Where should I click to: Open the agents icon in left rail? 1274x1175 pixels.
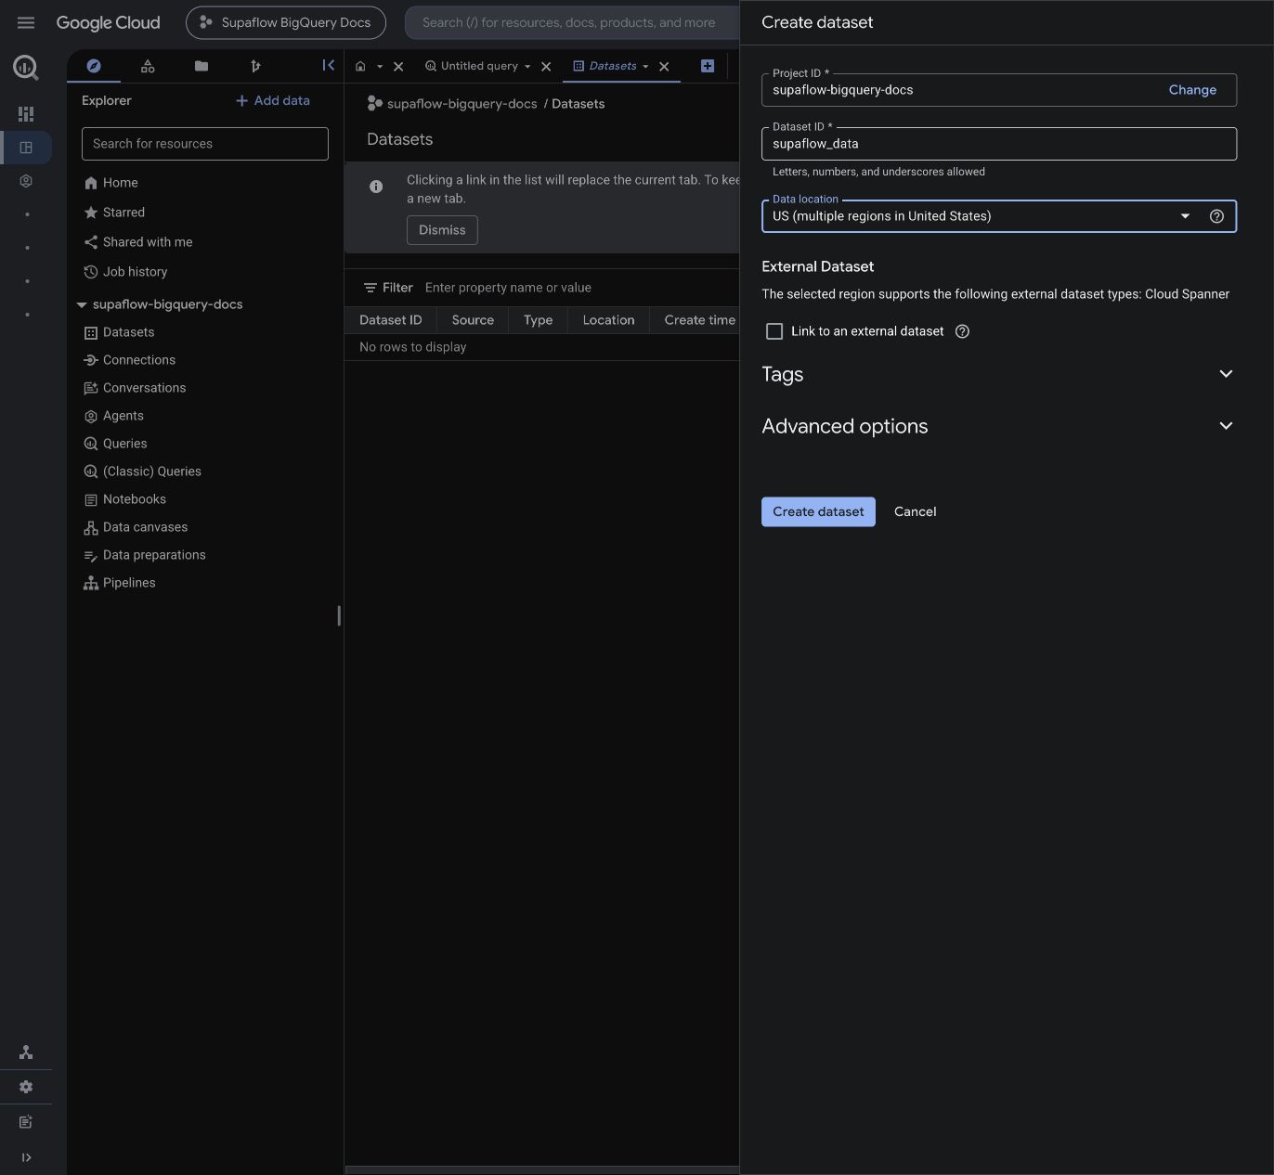pos(26,181)
